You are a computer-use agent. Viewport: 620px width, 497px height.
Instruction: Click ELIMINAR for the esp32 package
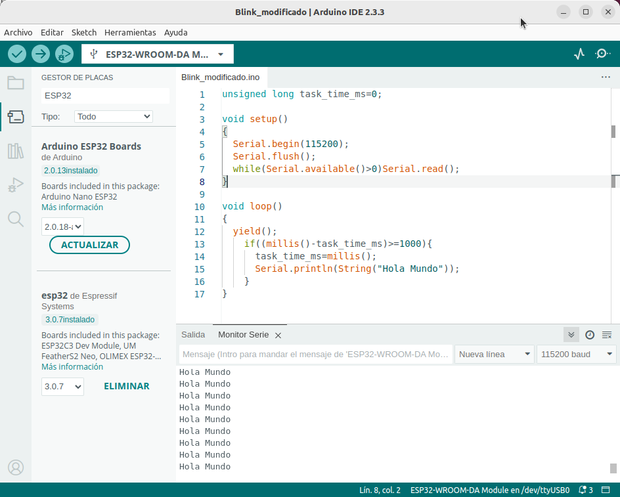[126, 386]
